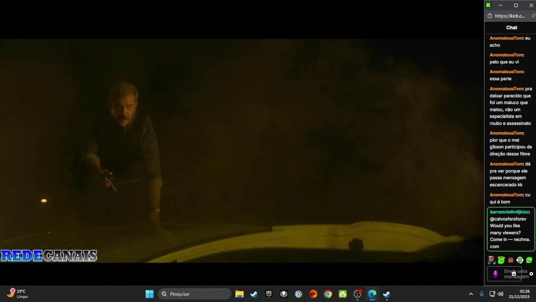536x302 pixels.
Task: Click message text 'pelo que eu vi'
Action: click(x=504, y=62)
